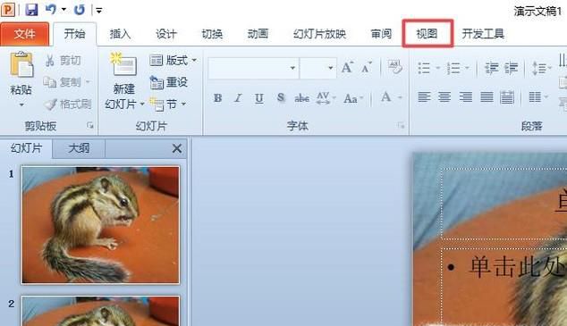Apply numbered list
The image size is (567, 326).
453,68
